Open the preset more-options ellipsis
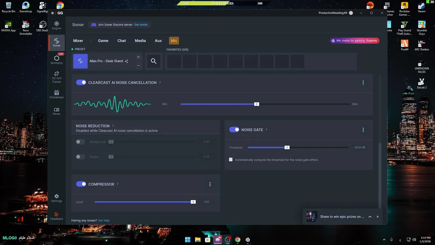This screenshot has width=435, height=245. point(138,65)
